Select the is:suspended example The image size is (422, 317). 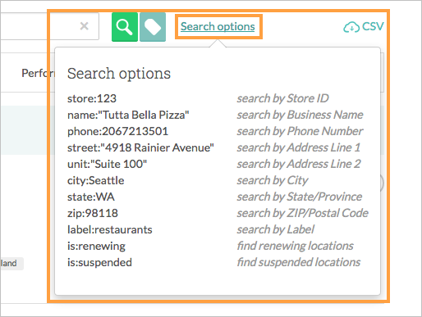coord(99,262)
